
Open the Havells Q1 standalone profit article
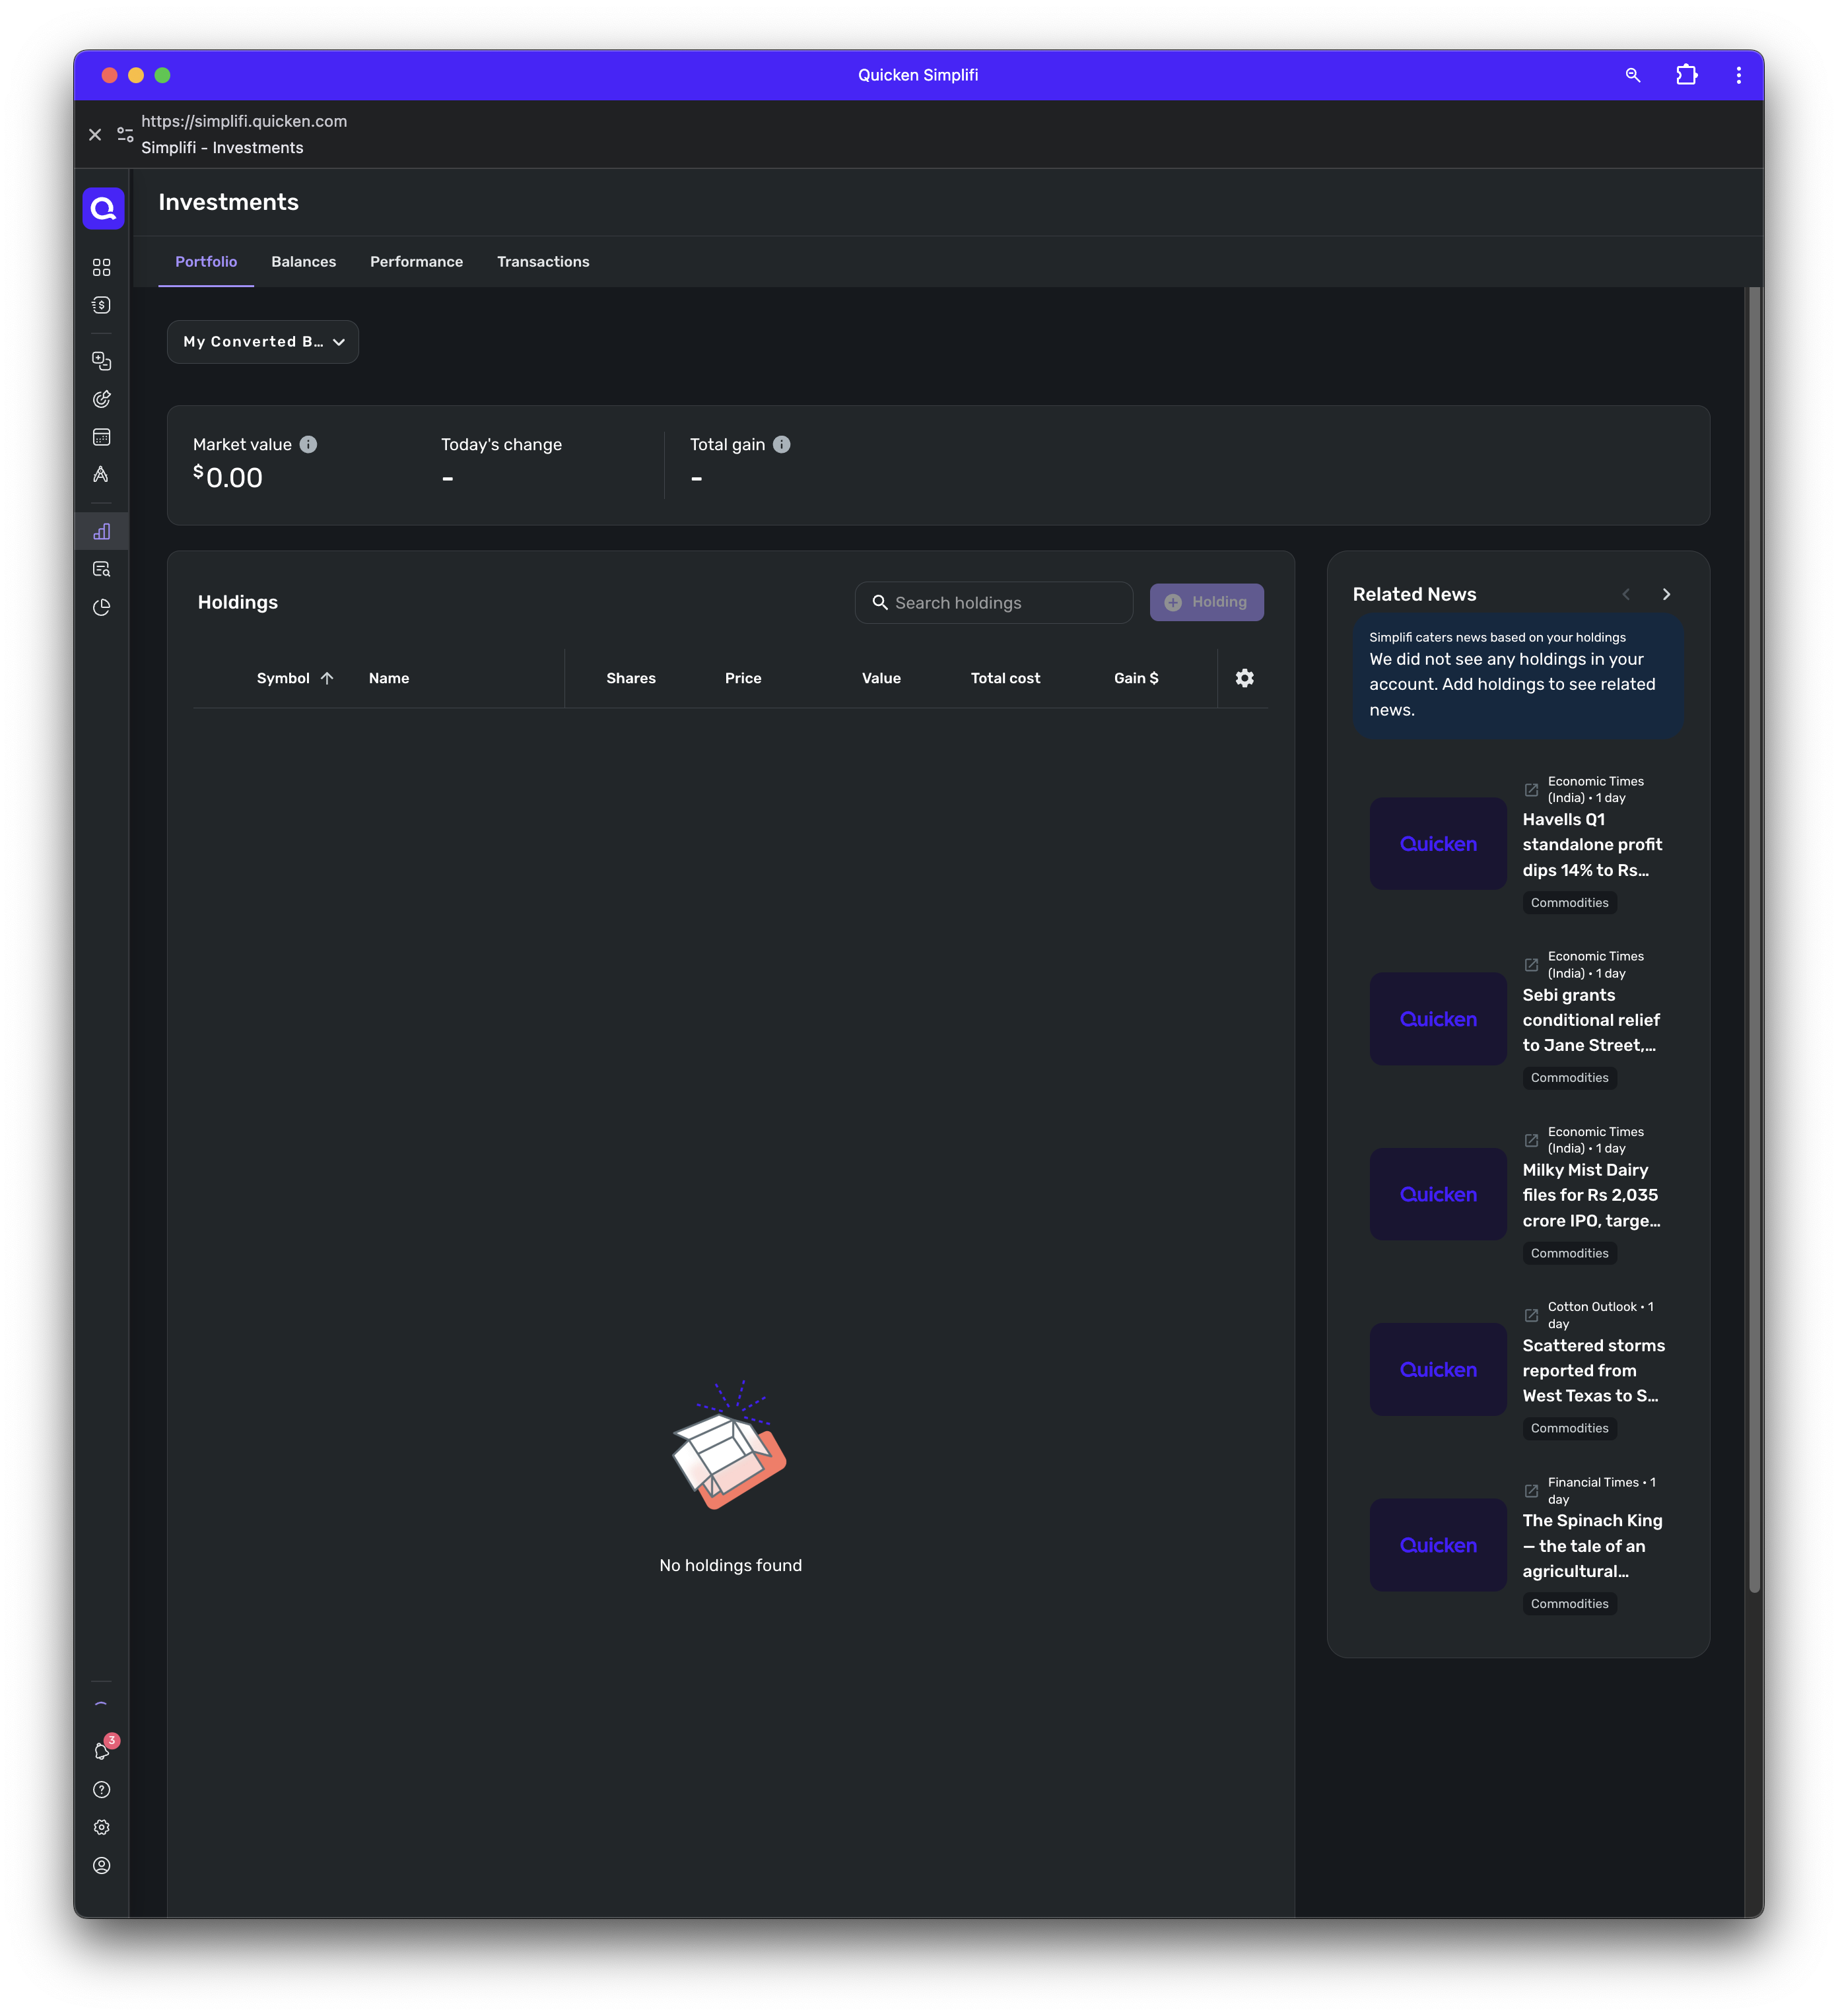tap(1591, 845)
